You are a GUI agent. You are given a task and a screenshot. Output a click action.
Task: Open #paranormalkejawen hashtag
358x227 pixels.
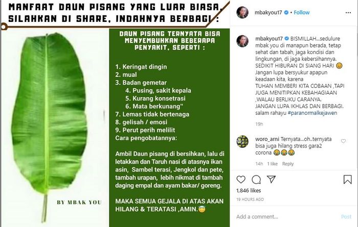[x=312, y=113]
